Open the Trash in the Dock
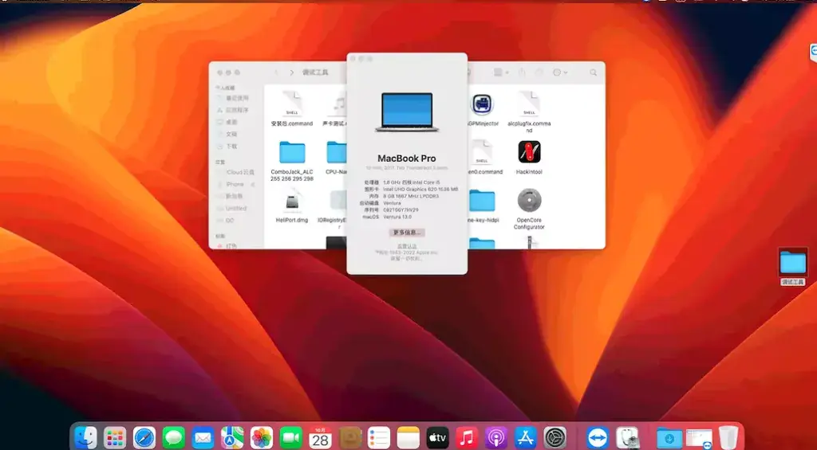The width and height of the screenshot is (817, 450). [x=728, y=438]
